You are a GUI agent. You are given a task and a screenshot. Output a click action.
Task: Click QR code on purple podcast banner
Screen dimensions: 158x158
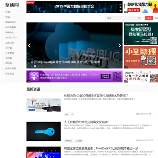click(117, 76)
